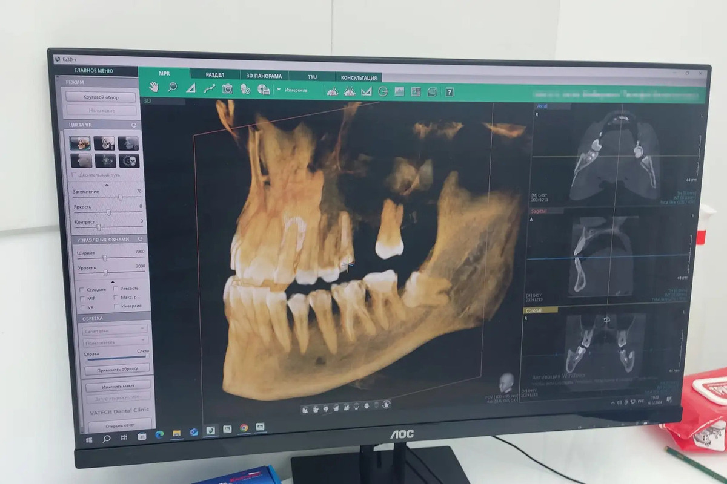Click the Применить обрезку button
Screen dimensions: 727x484
[x=118, y=368]
